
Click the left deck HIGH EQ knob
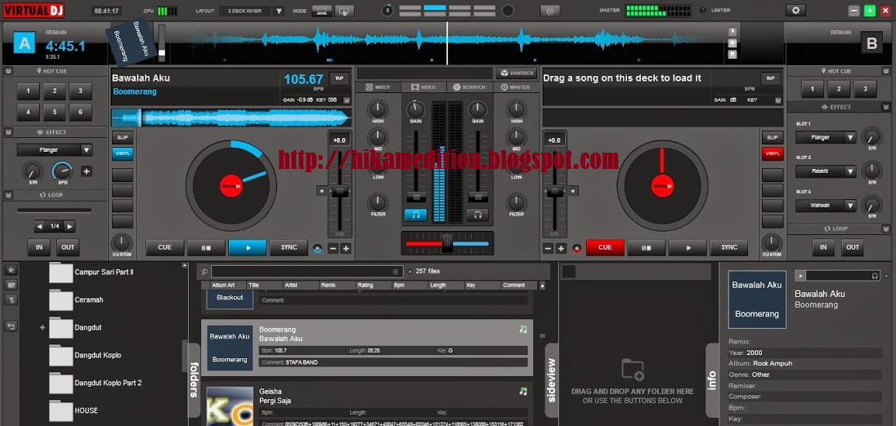377,109
